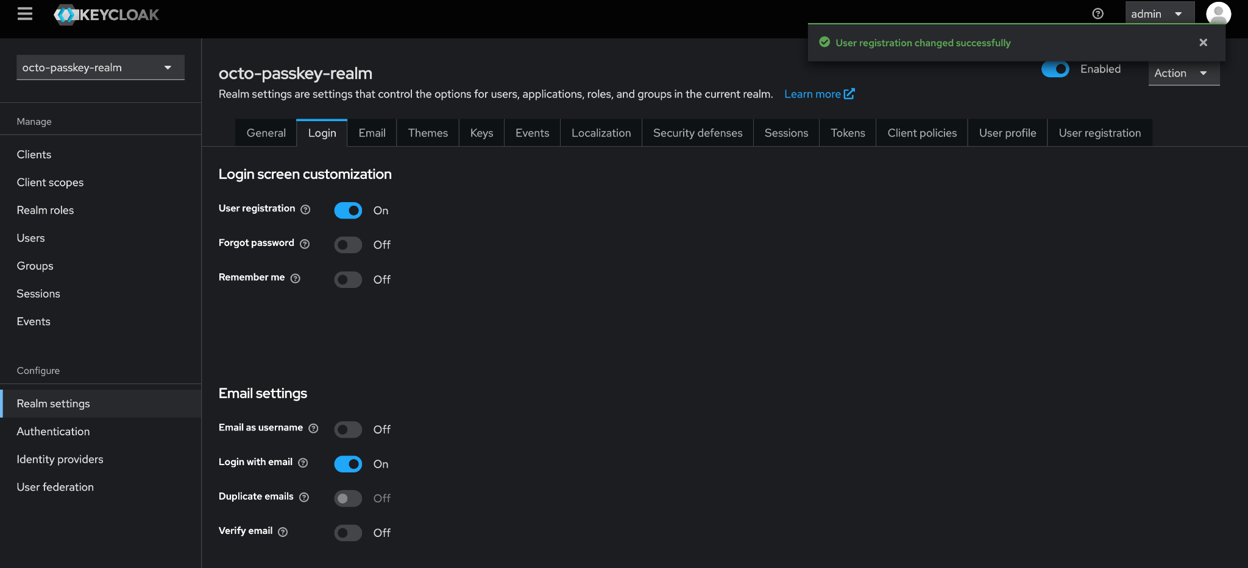Dismiss the success notification
This screenshot has width=1248, height=568.
point(1203,43)
